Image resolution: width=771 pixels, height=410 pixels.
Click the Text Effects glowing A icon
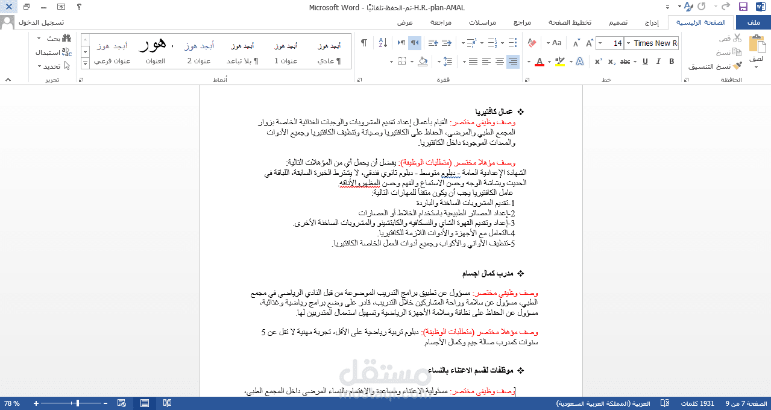click(x=580, y=61)
